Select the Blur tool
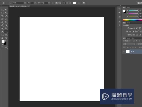Image resolution: width=142 pixels, height=107 pixels. coord(2,28)
